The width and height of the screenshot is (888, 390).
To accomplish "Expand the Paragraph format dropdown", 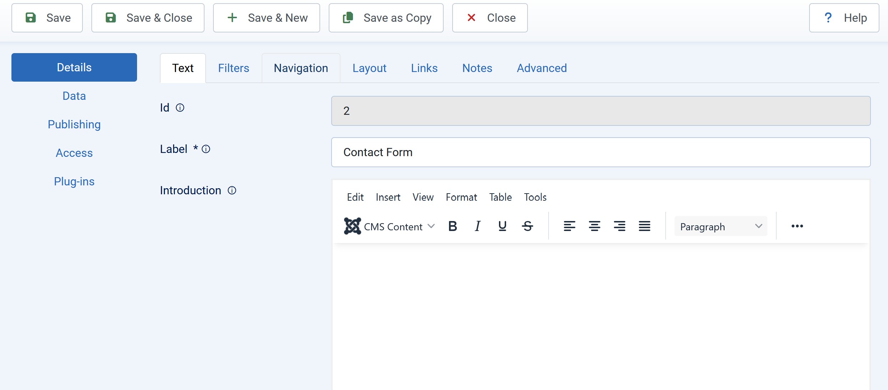I will [x=721, y=226].
